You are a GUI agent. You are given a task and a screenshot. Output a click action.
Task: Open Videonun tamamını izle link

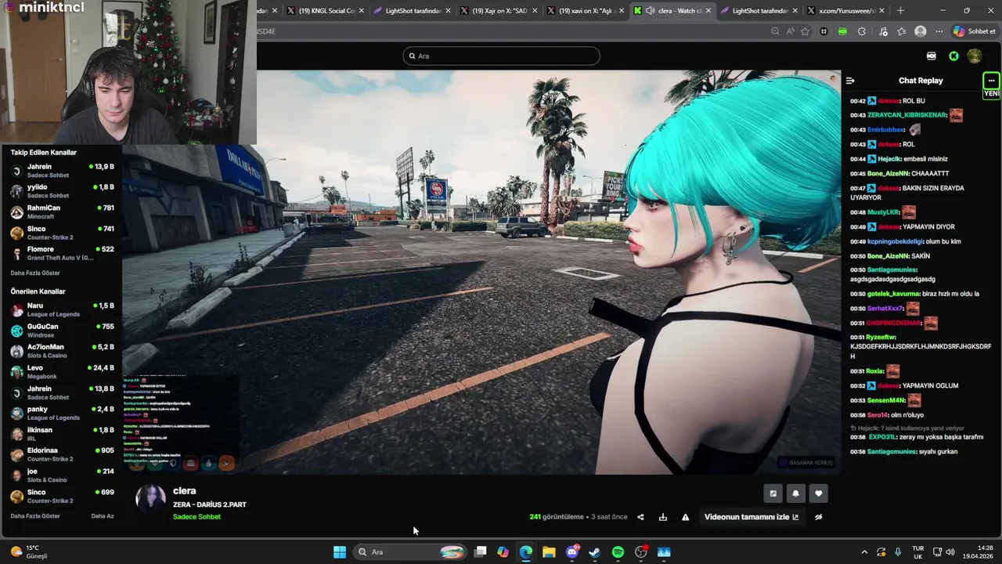(751, 517)
